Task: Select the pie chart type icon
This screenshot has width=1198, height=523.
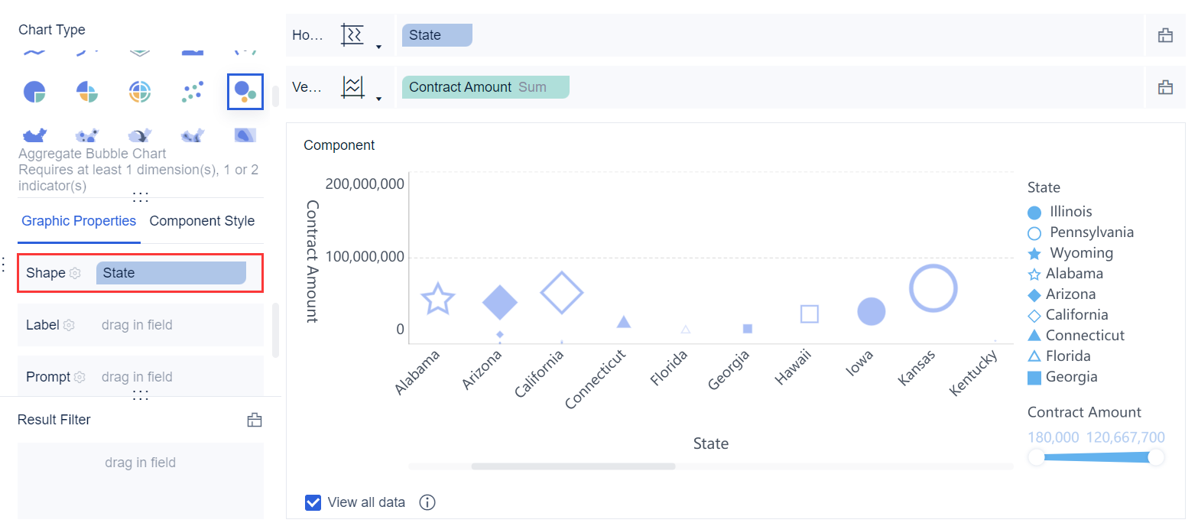Action: point(34,93)
